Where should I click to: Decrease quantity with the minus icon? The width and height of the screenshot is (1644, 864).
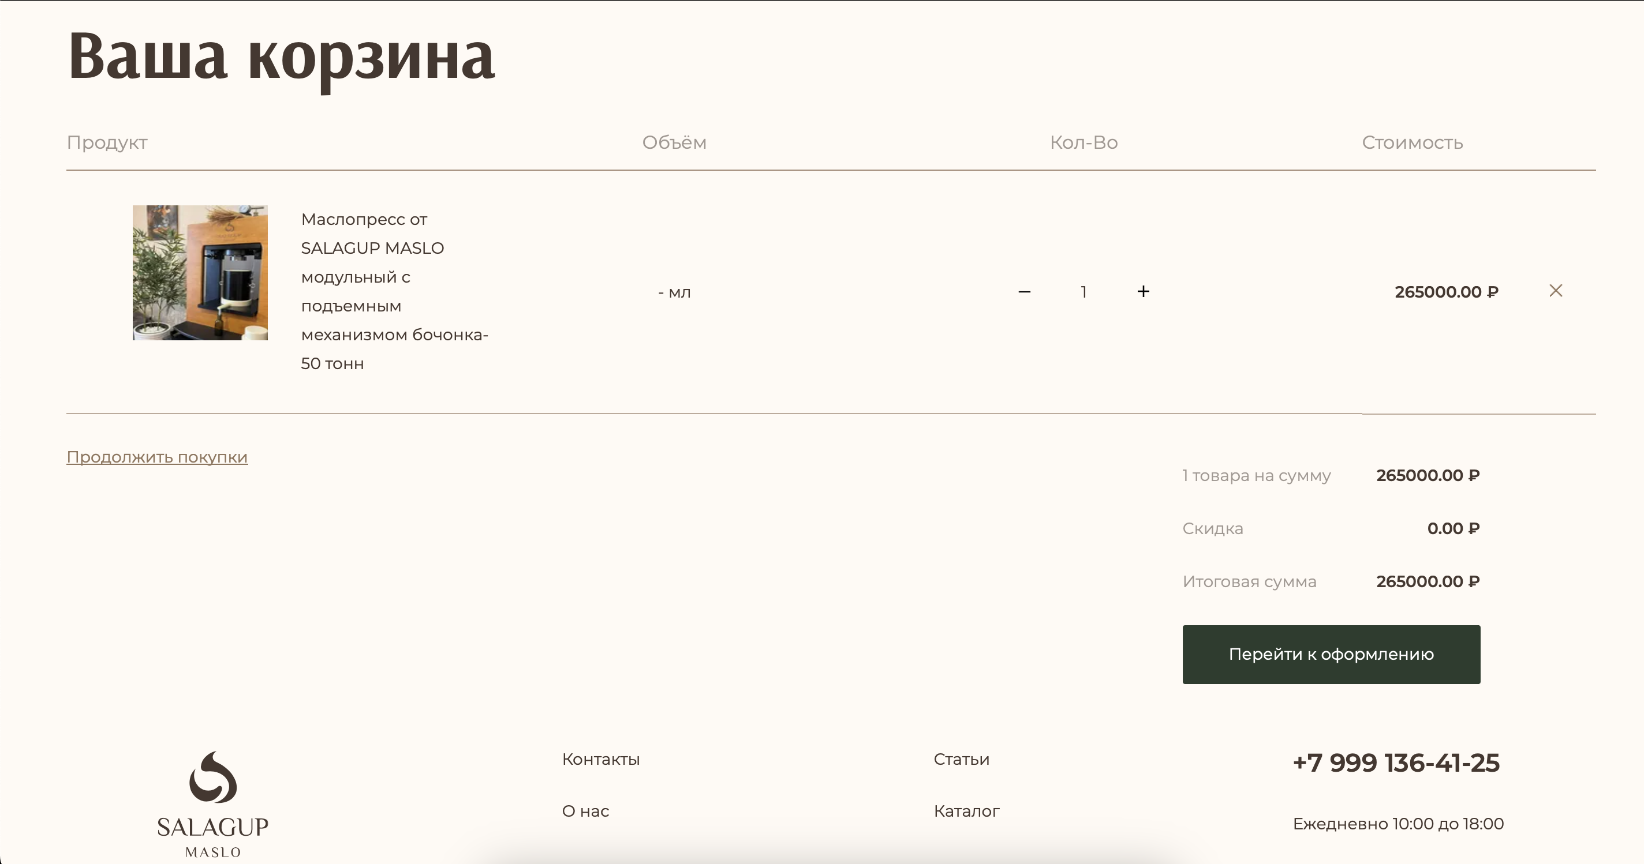(1025, 291)
